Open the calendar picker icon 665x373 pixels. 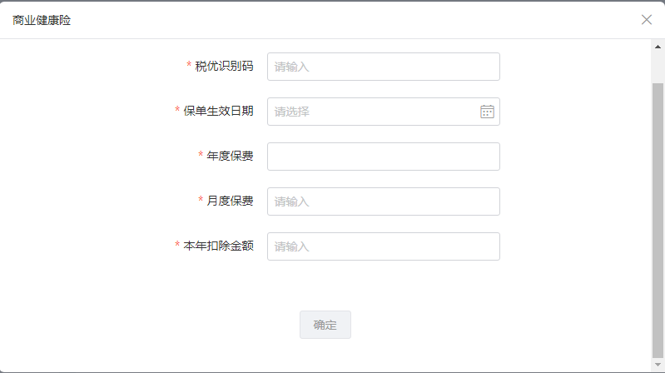click(x=487, y=112)
